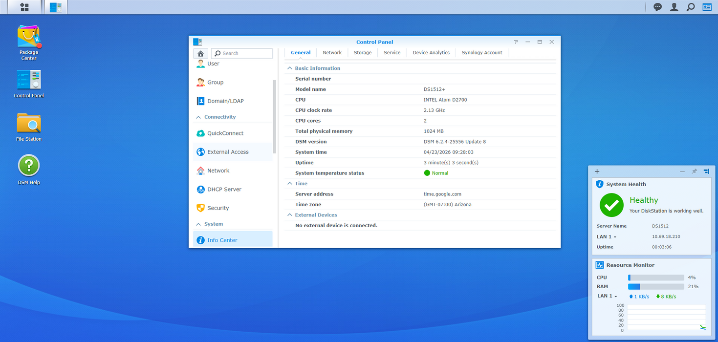Click the CPU usage bar in Resource Monitor
718x342 pixels.
(x=656, y=278)
